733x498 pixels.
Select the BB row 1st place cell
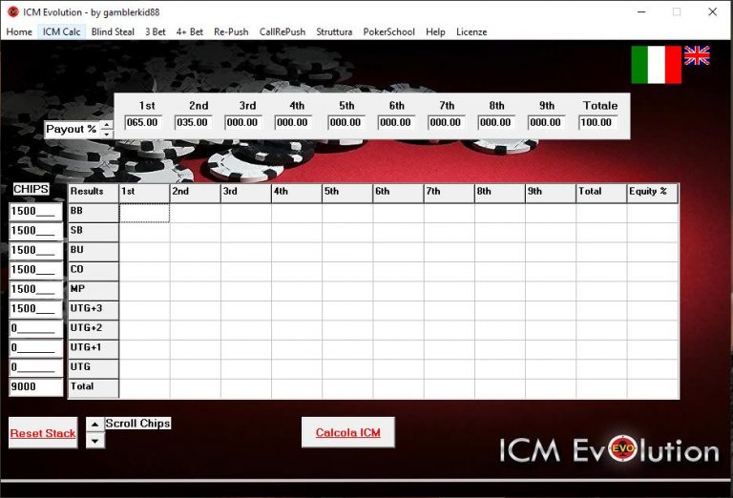pos(144,213)
